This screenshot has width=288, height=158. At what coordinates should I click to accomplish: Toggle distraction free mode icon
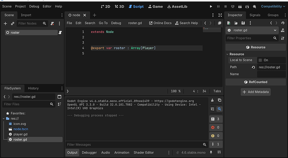220,15
